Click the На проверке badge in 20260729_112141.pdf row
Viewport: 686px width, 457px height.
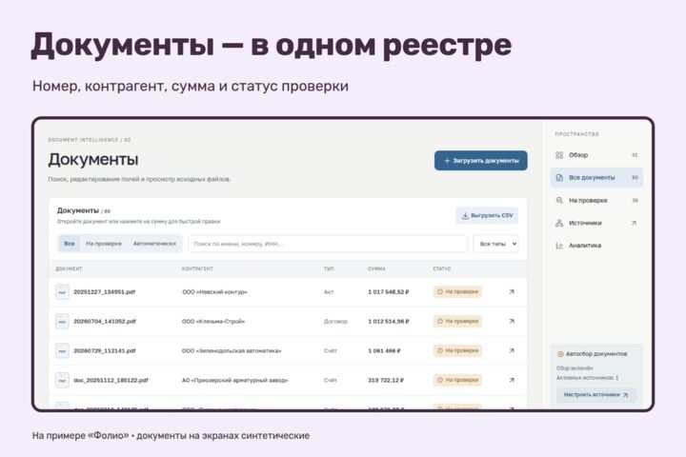[457, 350]
